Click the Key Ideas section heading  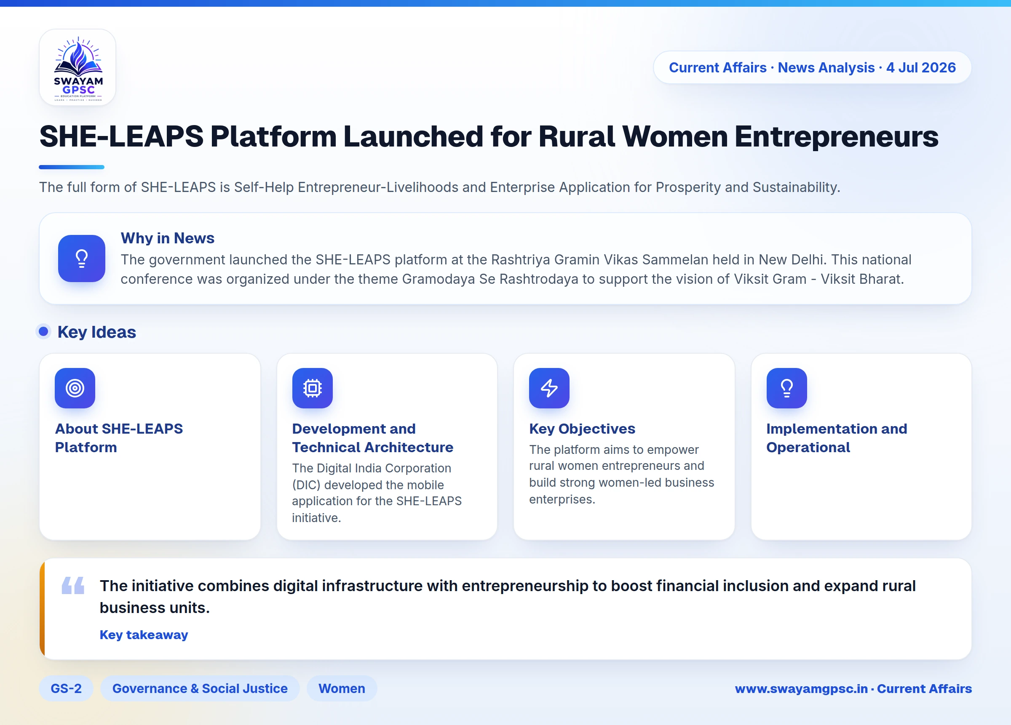pyautogui.click(x=97, y=332)
